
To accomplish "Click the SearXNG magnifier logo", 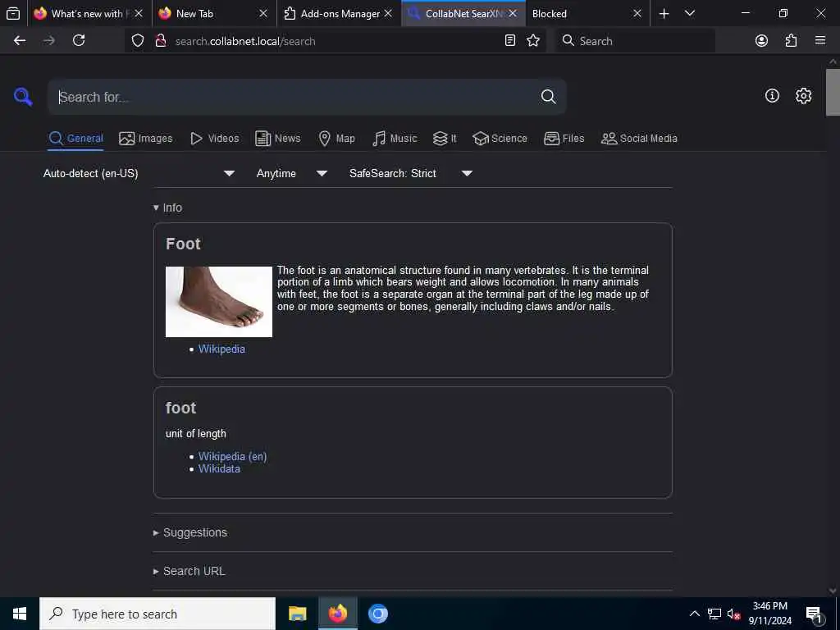I will click(23, 97).
